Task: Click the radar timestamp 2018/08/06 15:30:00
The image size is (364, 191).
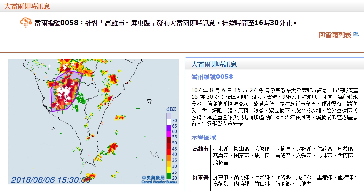Action: (x=51, y=180)
